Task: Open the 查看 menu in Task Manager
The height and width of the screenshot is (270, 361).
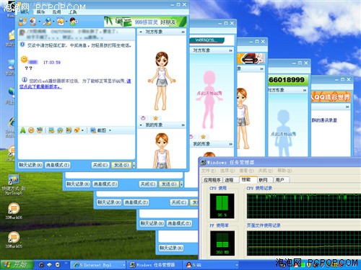Action: pyautogui.click(x=247, y=171)
